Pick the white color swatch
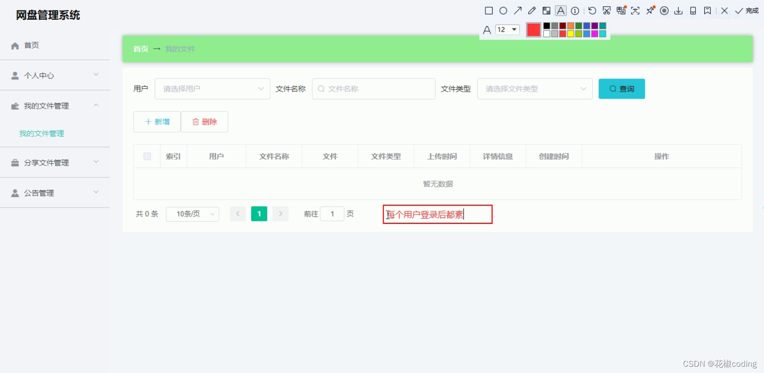 coord(547,34)
